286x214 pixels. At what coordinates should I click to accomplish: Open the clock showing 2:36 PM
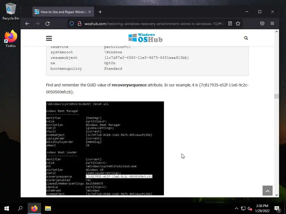point(262,208)
